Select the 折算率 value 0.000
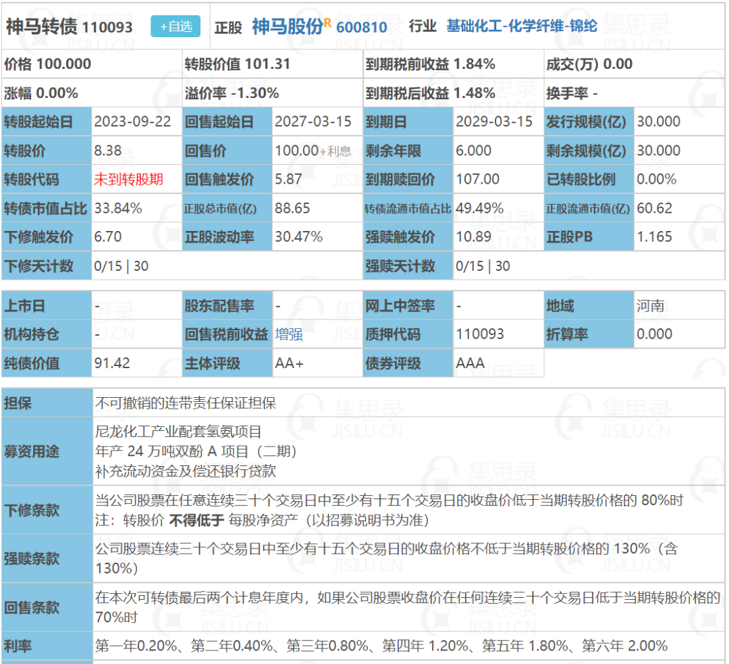 point(654,334)
